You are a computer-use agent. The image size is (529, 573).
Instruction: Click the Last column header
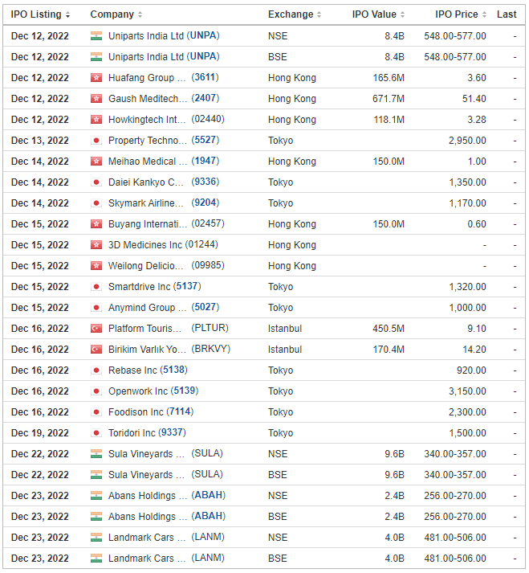point(507,14)
